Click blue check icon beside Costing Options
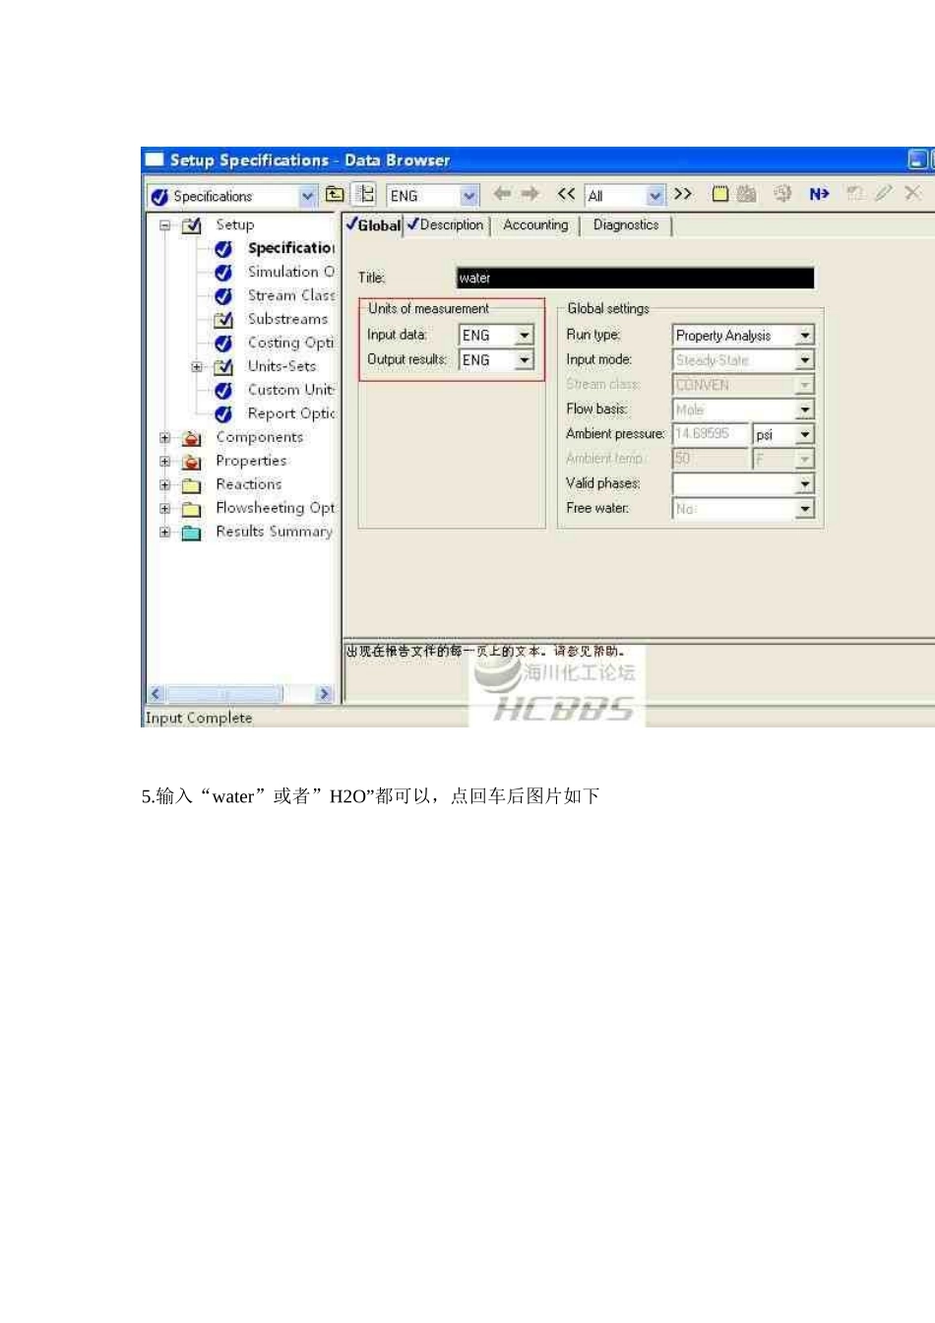This screenshot has width=935, height=1323. click(223, 344)
